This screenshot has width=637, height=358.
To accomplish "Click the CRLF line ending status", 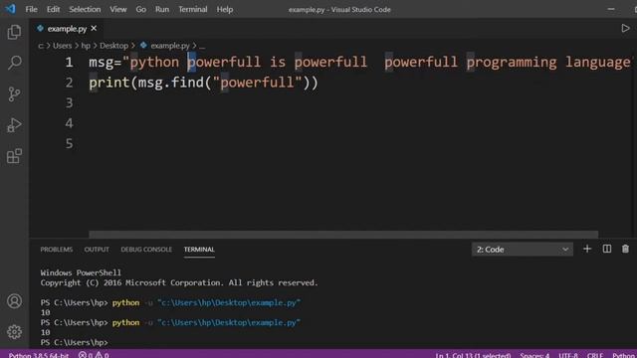I will click(595, 355).
